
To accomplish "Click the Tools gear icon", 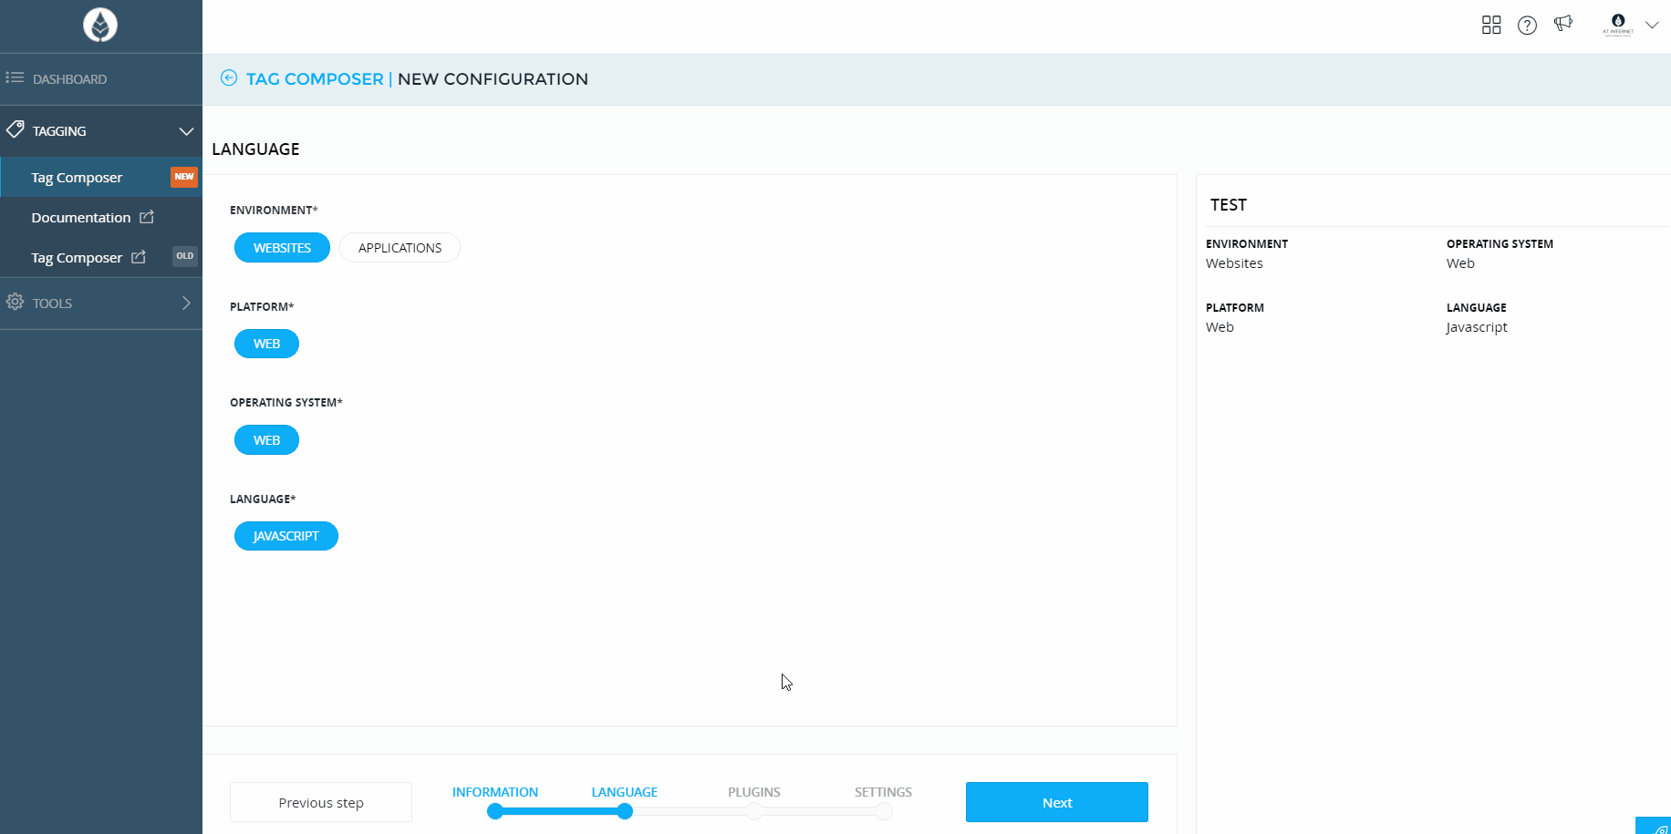I will 16,302.
